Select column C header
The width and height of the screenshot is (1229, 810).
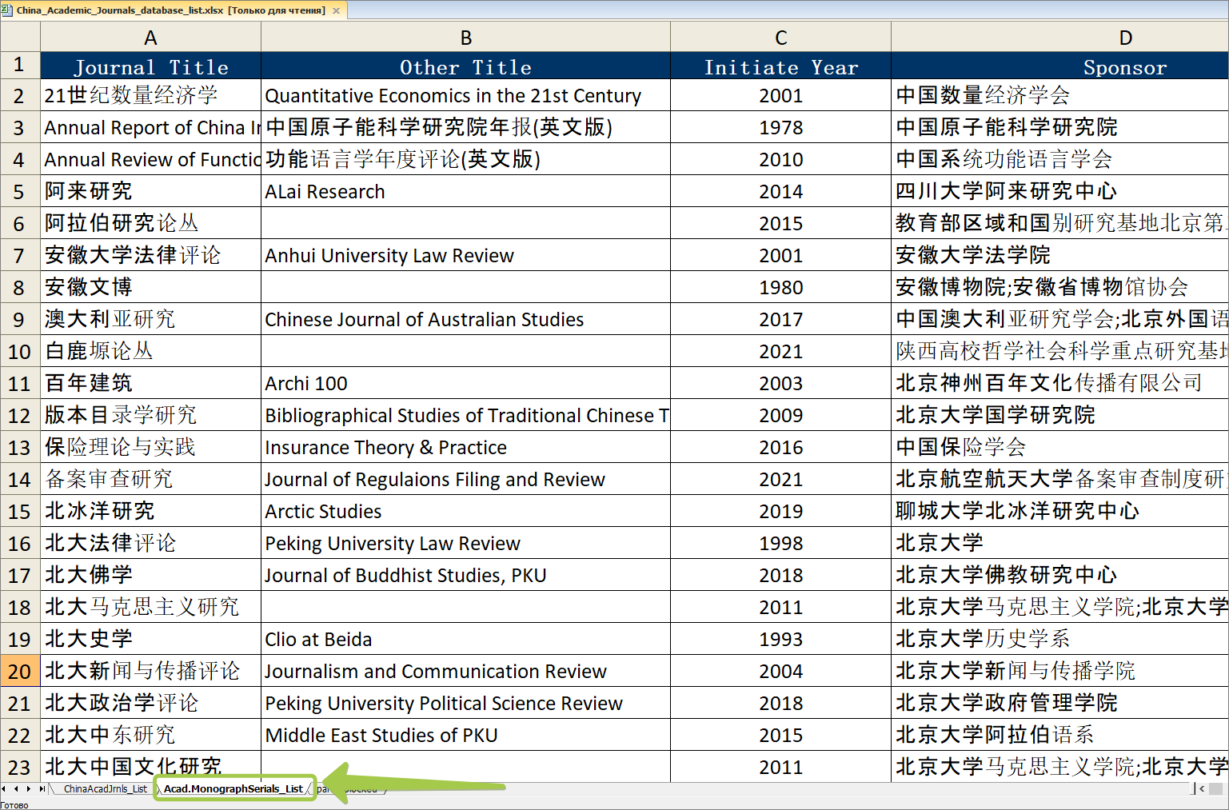click(780, 38)
